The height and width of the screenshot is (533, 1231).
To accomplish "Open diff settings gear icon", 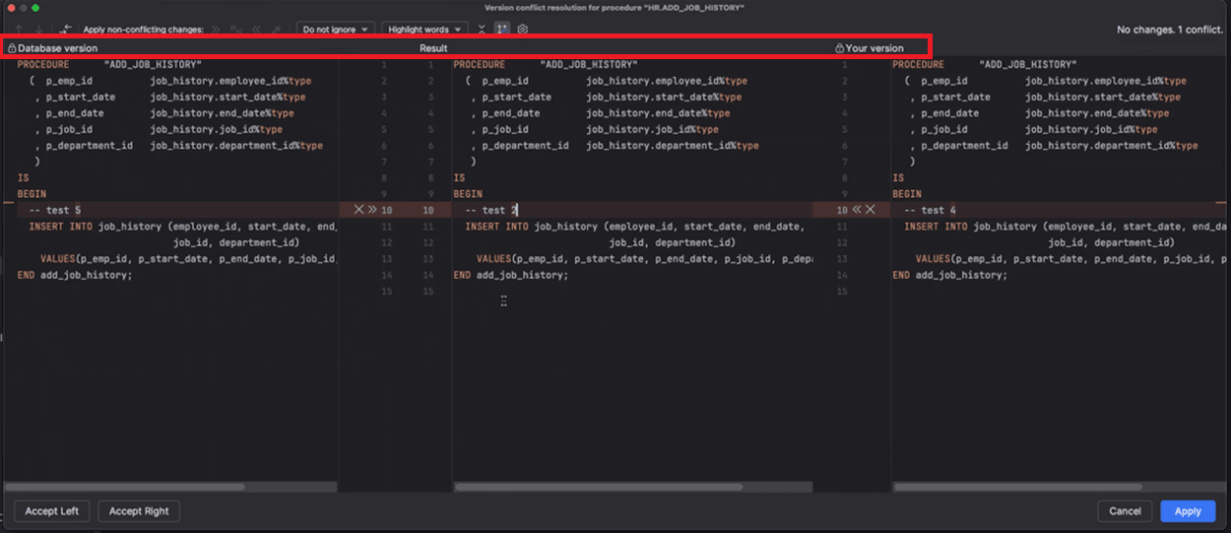I will [522, 30].
